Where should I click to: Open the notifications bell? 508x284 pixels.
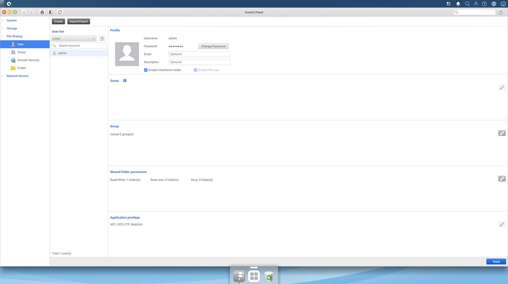coord(458,4)
